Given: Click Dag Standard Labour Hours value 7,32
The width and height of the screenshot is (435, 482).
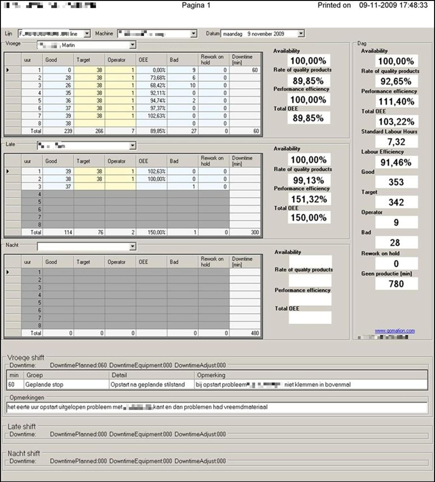Looking at the screenshot, I should 397,142.
